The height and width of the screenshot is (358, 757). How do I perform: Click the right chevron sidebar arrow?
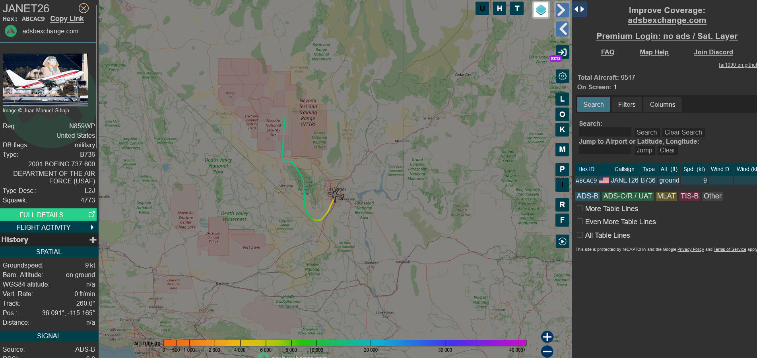[561, 10]
